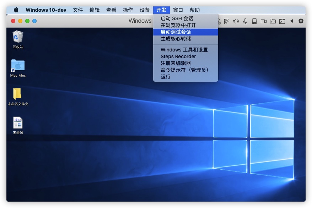Open the Apple menu
The image size is (312, 208).
pos(16,10)
